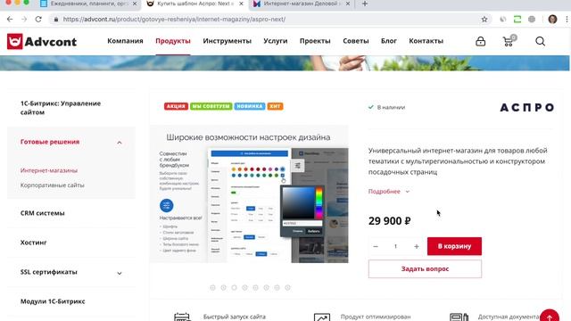The image size is (571, 321).
Task: Close the Интернет-магазин Деловой tab
Action: click(x=348, y=4)
